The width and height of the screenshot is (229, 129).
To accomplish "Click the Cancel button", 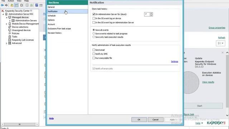I will pyautogui.click(x=155, y=119).
